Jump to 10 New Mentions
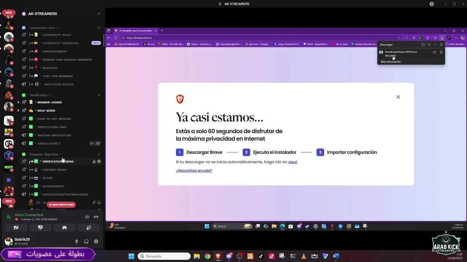This screenshot has height=262, width=467. (x=61, y=205)
